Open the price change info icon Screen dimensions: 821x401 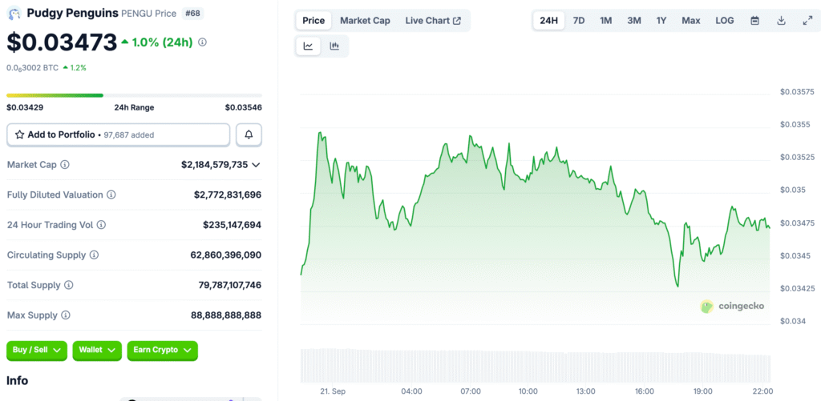coord(203,42)
